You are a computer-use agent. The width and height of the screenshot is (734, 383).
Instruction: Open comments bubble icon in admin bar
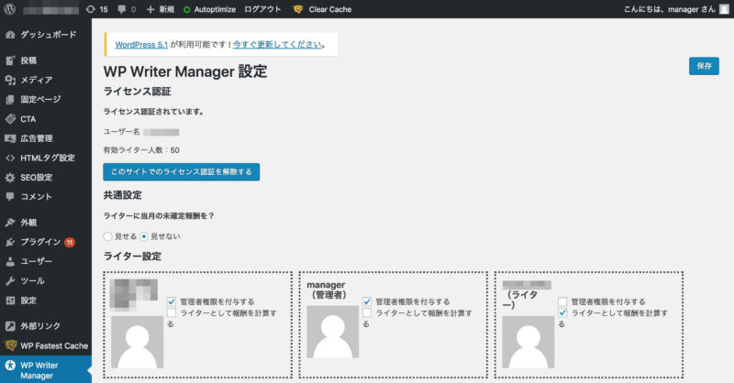122,9
